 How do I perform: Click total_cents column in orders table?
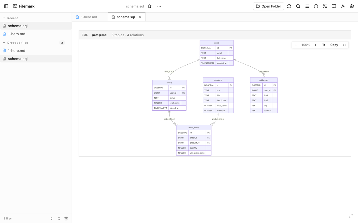tap(175, 103)
